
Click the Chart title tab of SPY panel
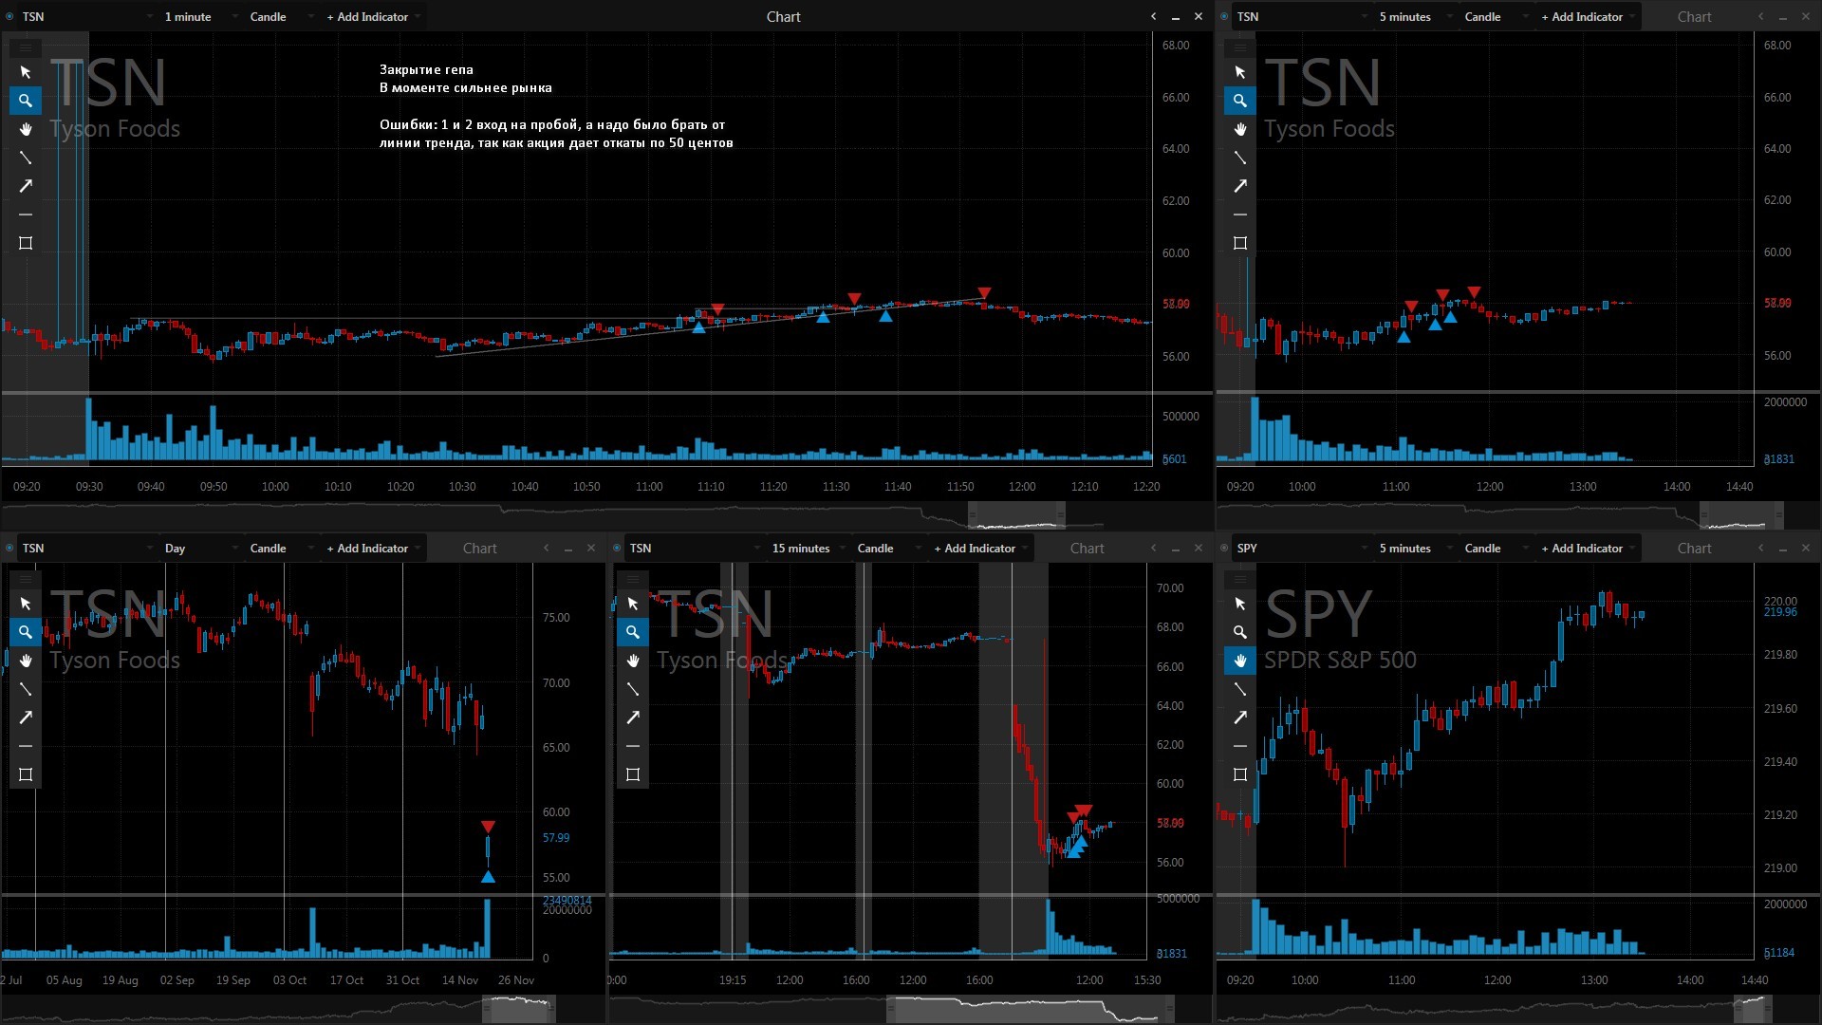(1695, 549)
